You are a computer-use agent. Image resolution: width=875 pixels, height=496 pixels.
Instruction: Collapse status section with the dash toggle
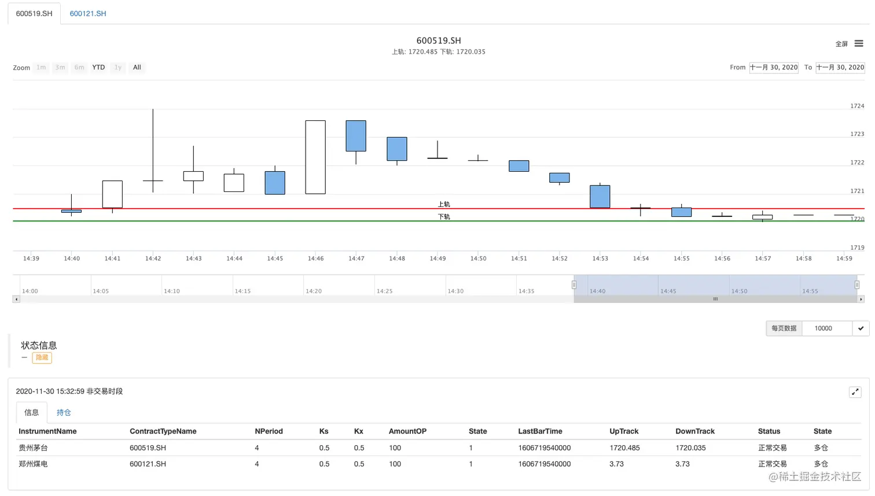[24, 358]
